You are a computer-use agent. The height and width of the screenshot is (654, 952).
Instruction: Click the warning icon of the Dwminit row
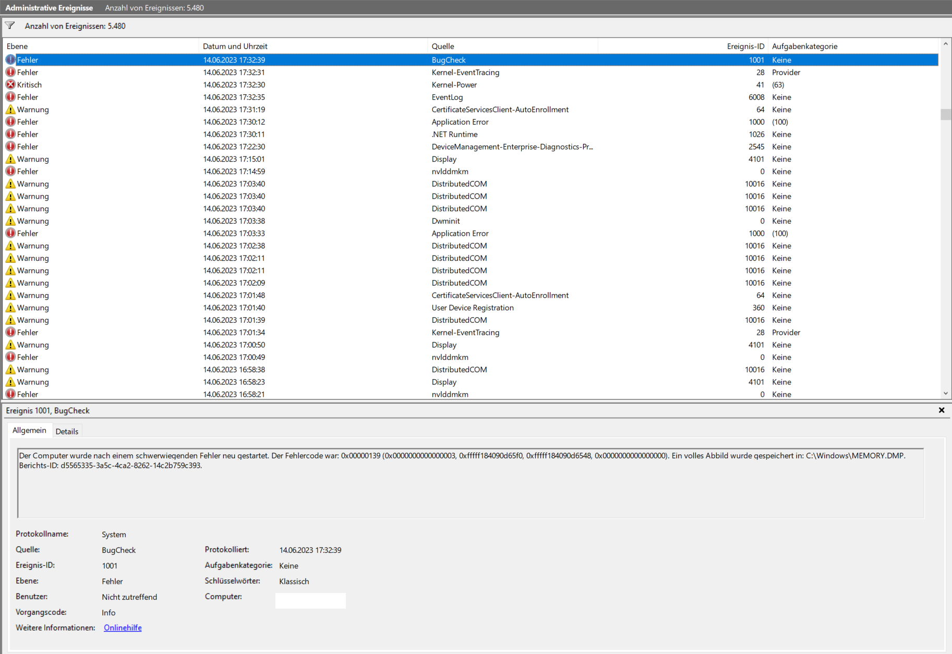point(10,221)
